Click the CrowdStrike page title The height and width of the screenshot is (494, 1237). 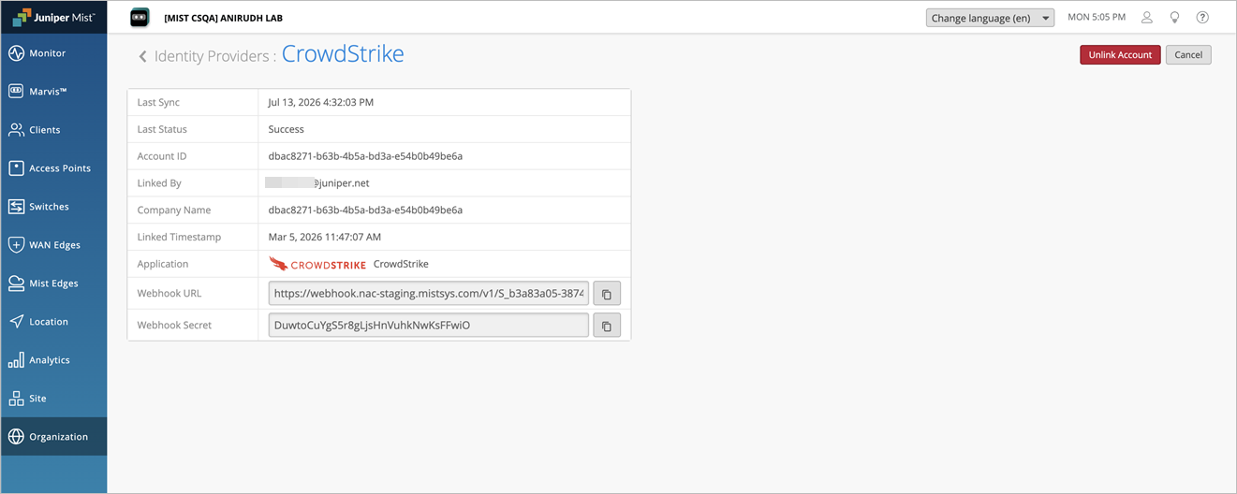(343, 54)
